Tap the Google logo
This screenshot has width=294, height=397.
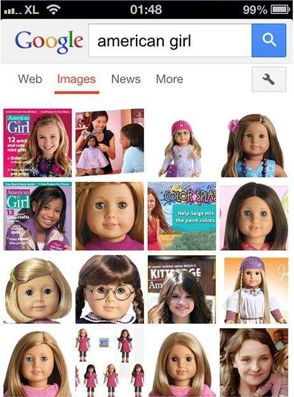click(x=49, y=42)
